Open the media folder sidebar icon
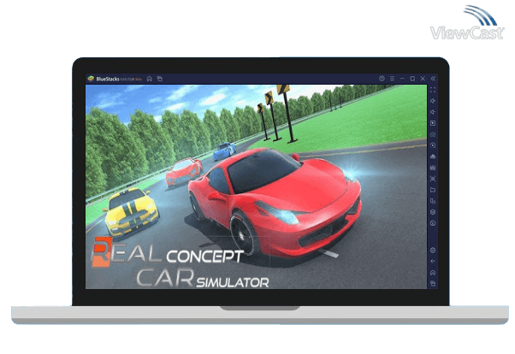This screenshot has width=515, height=354. point(433,190)
